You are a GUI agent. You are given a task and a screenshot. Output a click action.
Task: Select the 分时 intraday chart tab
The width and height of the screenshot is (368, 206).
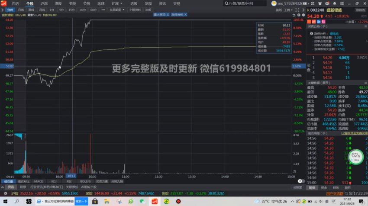10,10
